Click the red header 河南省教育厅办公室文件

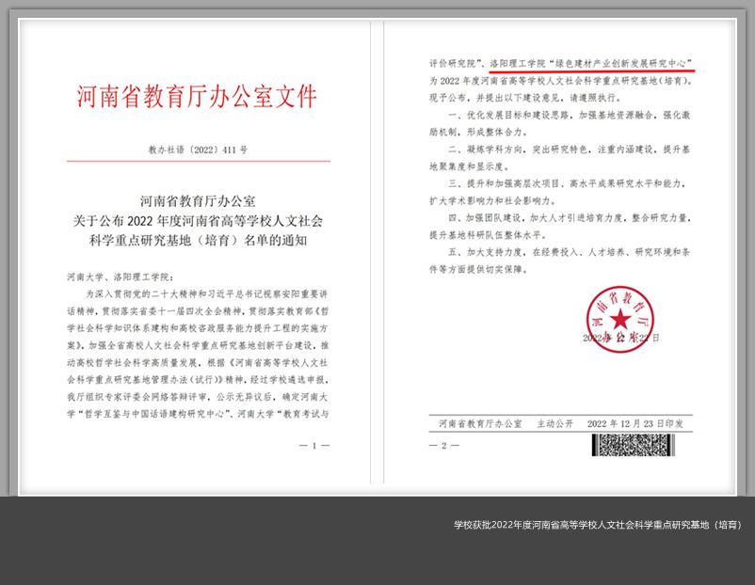(197, 97)
